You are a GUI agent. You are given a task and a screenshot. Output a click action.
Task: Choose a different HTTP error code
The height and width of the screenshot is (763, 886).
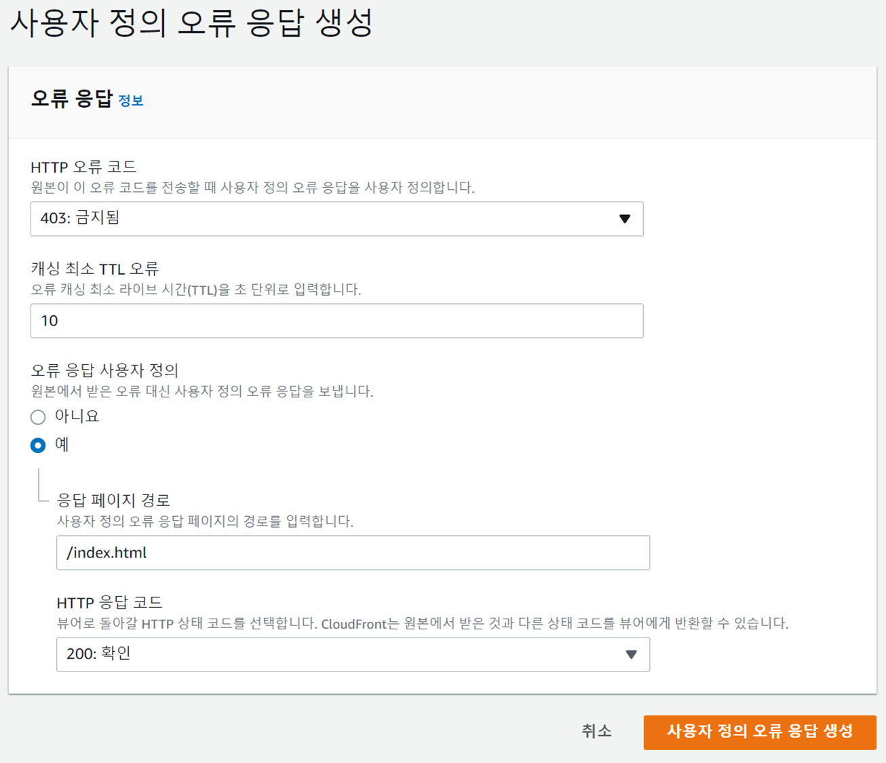337,219
